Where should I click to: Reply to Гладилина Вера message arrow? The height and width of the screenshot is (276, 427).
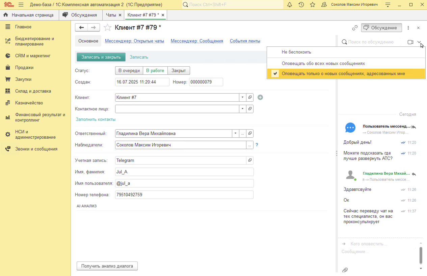pyautogui.click(x=414, y=174)
